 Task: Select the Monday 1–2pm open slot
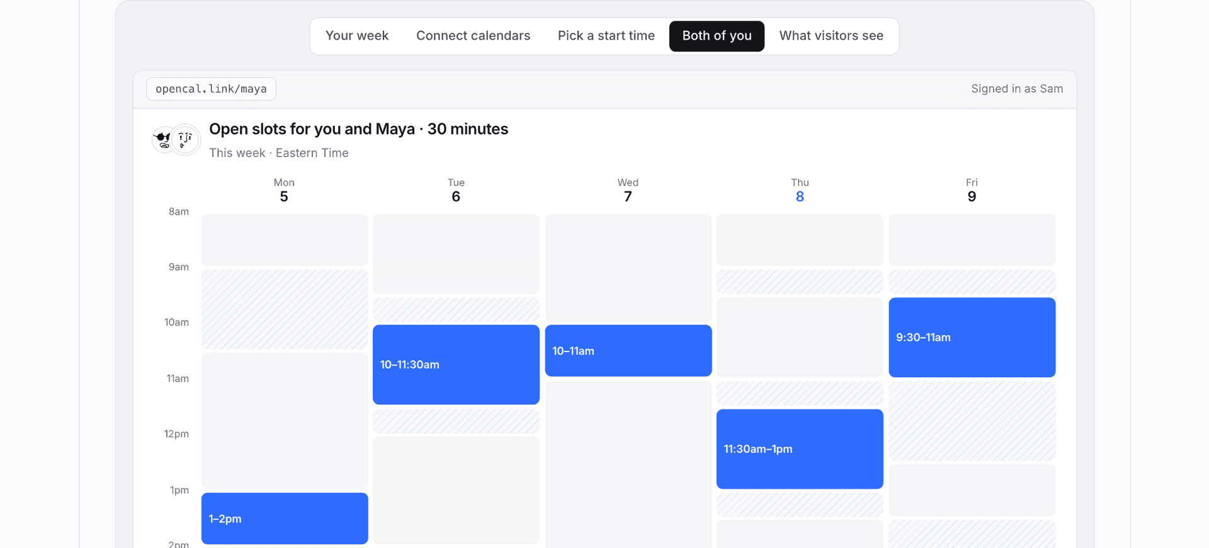tap(285, 518)
